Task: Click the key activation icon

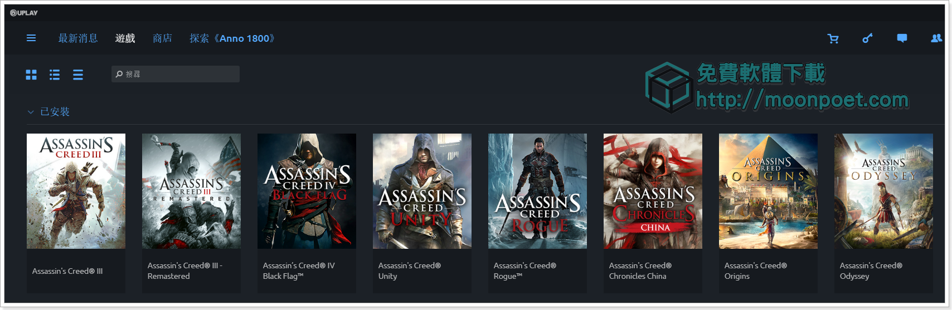Action: (x=867, y=38)
